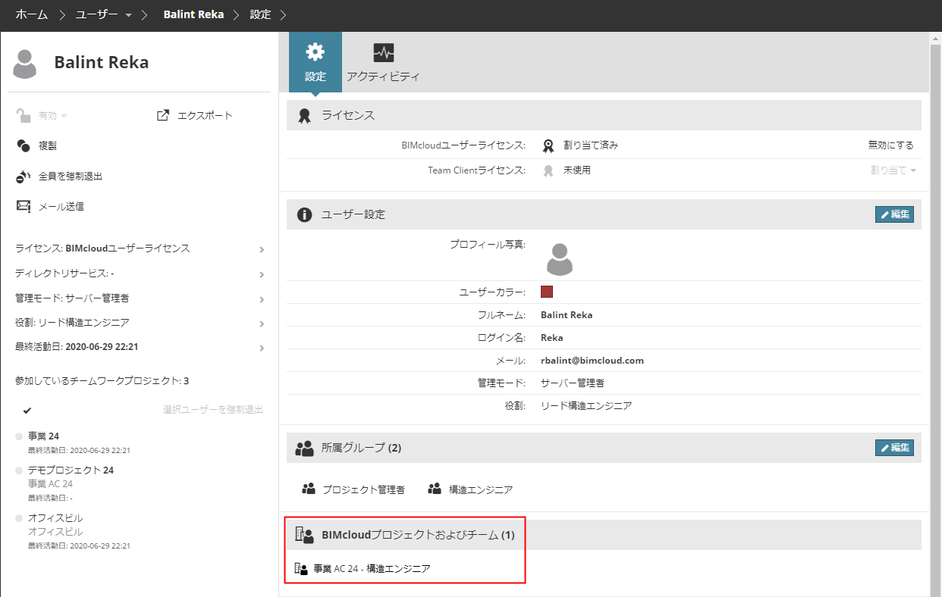Click 無効にする for BIMcloud user license

(891, 145)
